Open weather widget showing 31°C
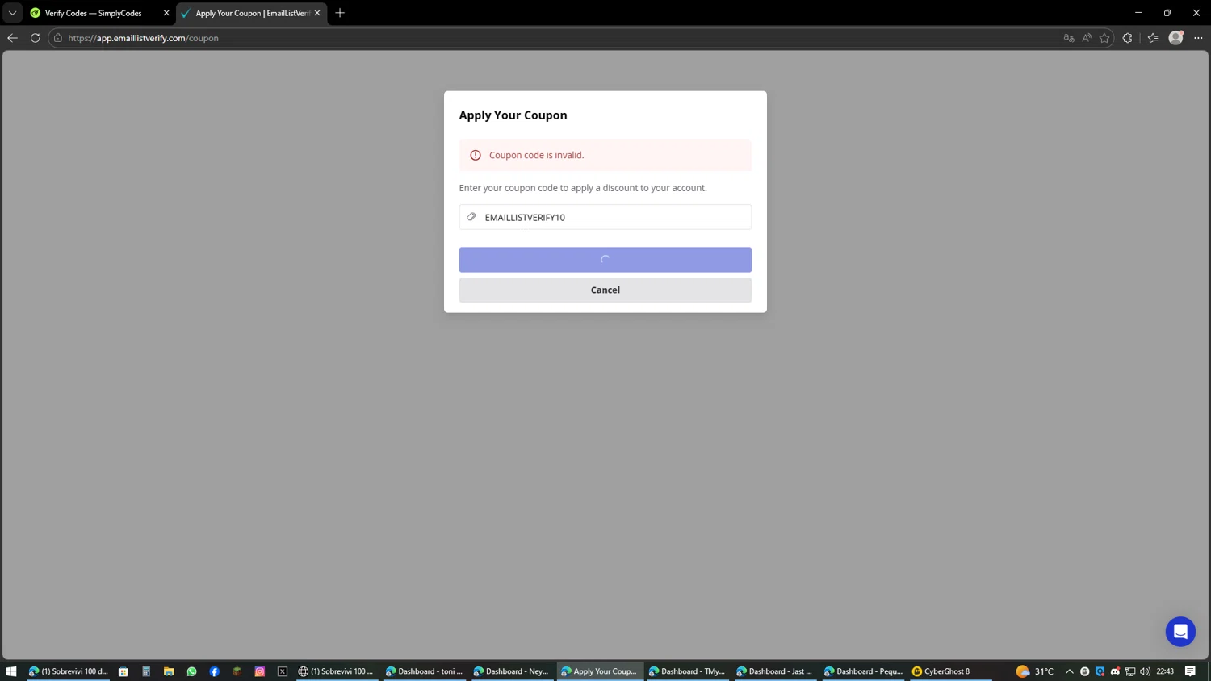The height and width of the screenshot is (681, 1211). (1035, 671)
